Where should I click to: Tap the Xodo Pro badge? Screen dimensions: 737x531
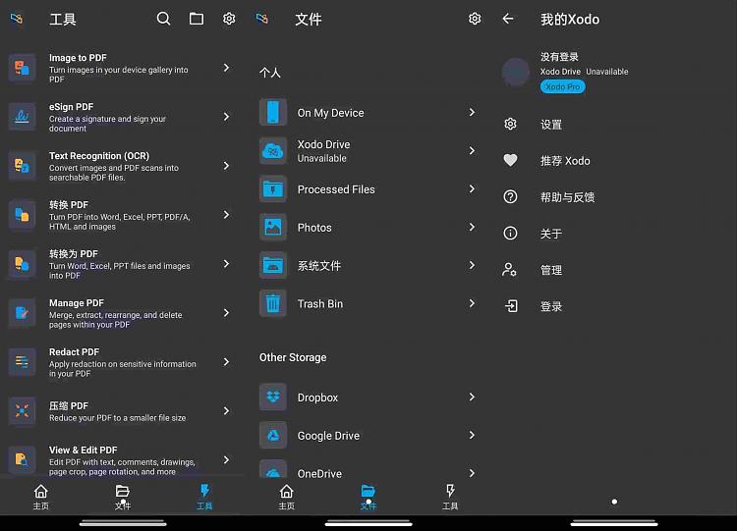coord(563,86)
